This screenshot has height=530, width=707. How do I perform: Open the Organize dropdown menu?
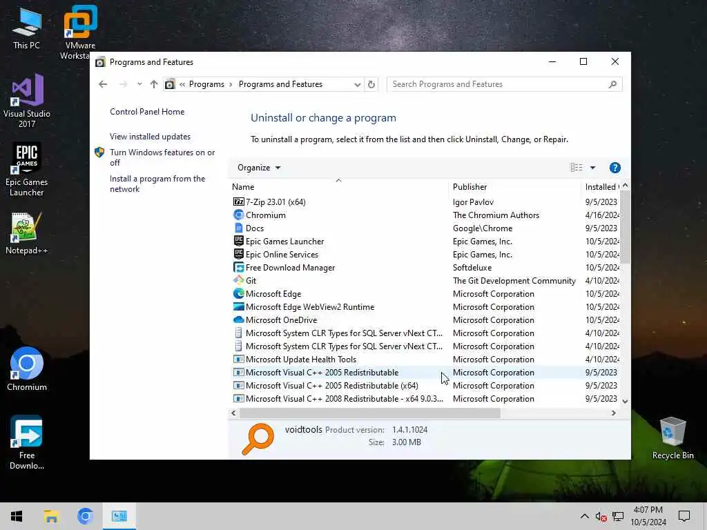click(x=259, y=168)
